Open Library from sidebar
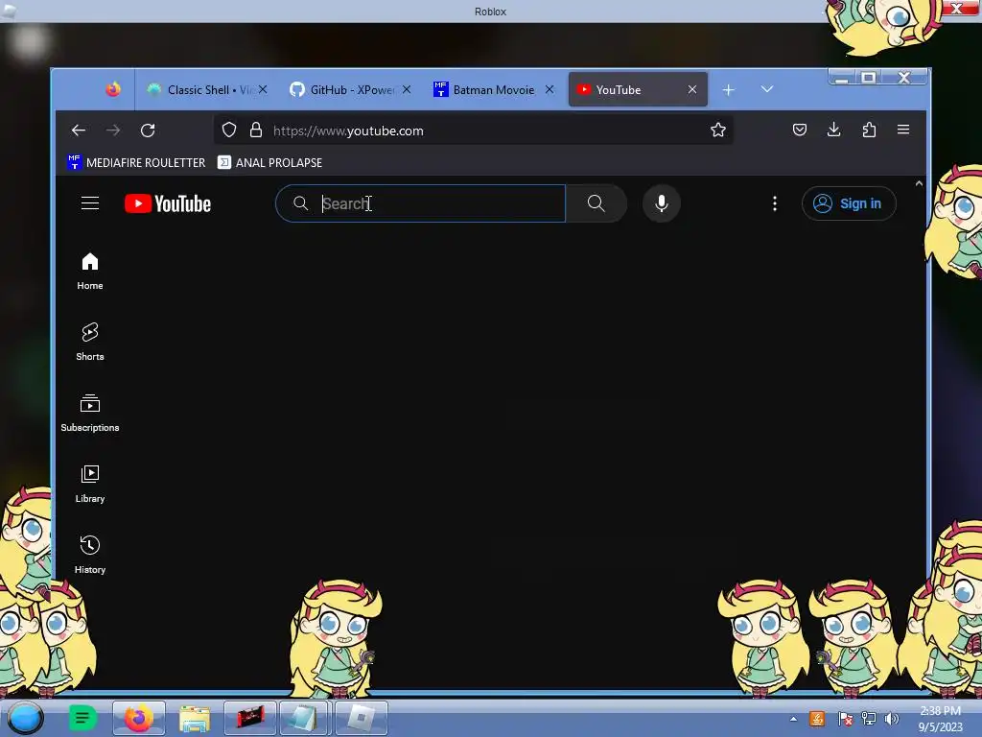The height and width of the screenshot is (737, 982). point(90,484)
